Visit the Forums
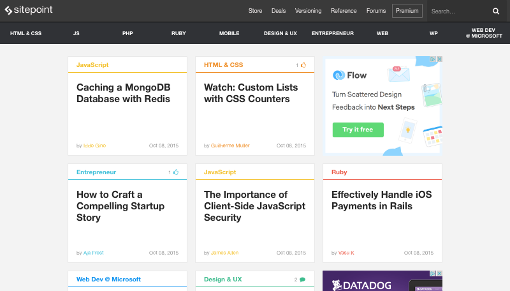Image resolution: width=510 pixels, height=291 pixels. coord(376,11)
